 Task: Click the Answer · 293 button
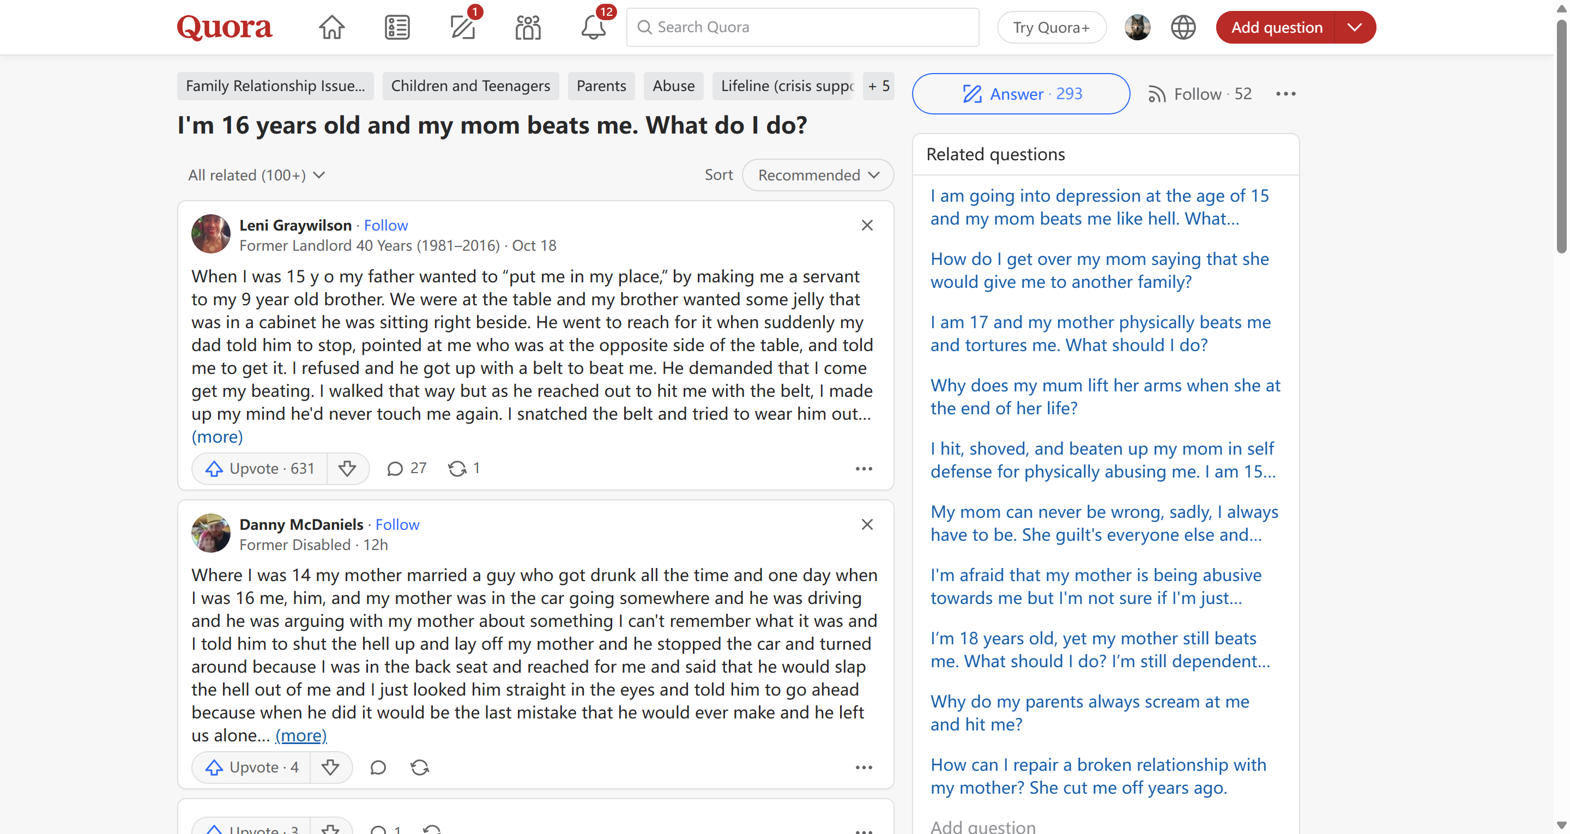(x=1021, y=94)
